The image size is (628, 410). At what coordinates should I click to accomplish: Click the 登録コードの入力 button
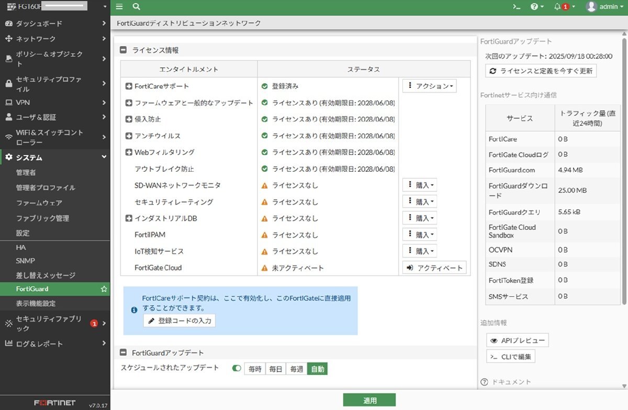[x=180, y=320]
